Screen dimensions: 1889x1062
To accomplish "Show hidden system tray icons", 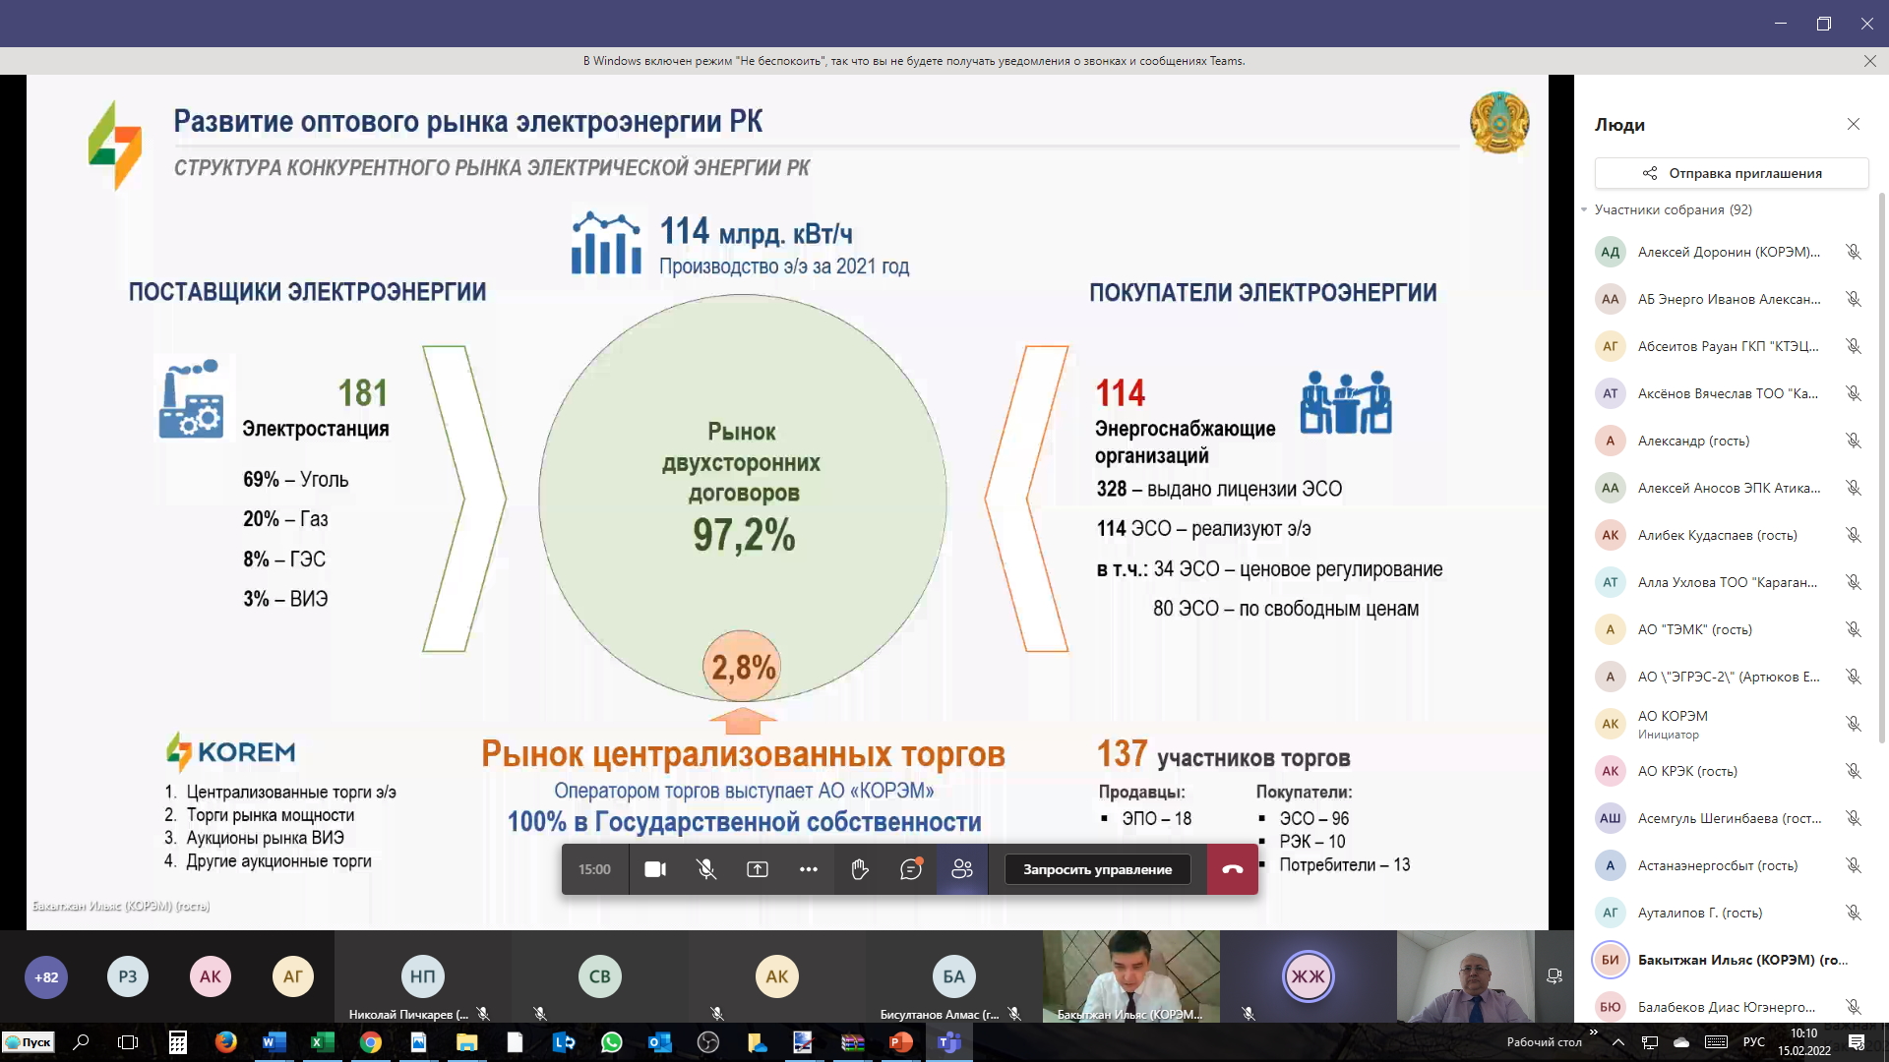I will (1618, 1041).
